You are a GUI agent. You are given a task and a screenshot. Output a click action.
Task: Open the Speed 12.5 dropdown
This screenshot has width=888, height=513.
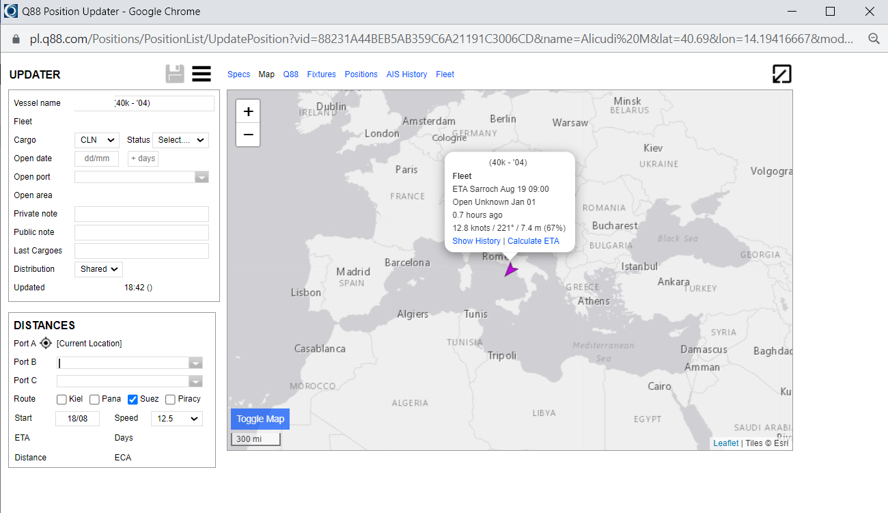point(177,419)
